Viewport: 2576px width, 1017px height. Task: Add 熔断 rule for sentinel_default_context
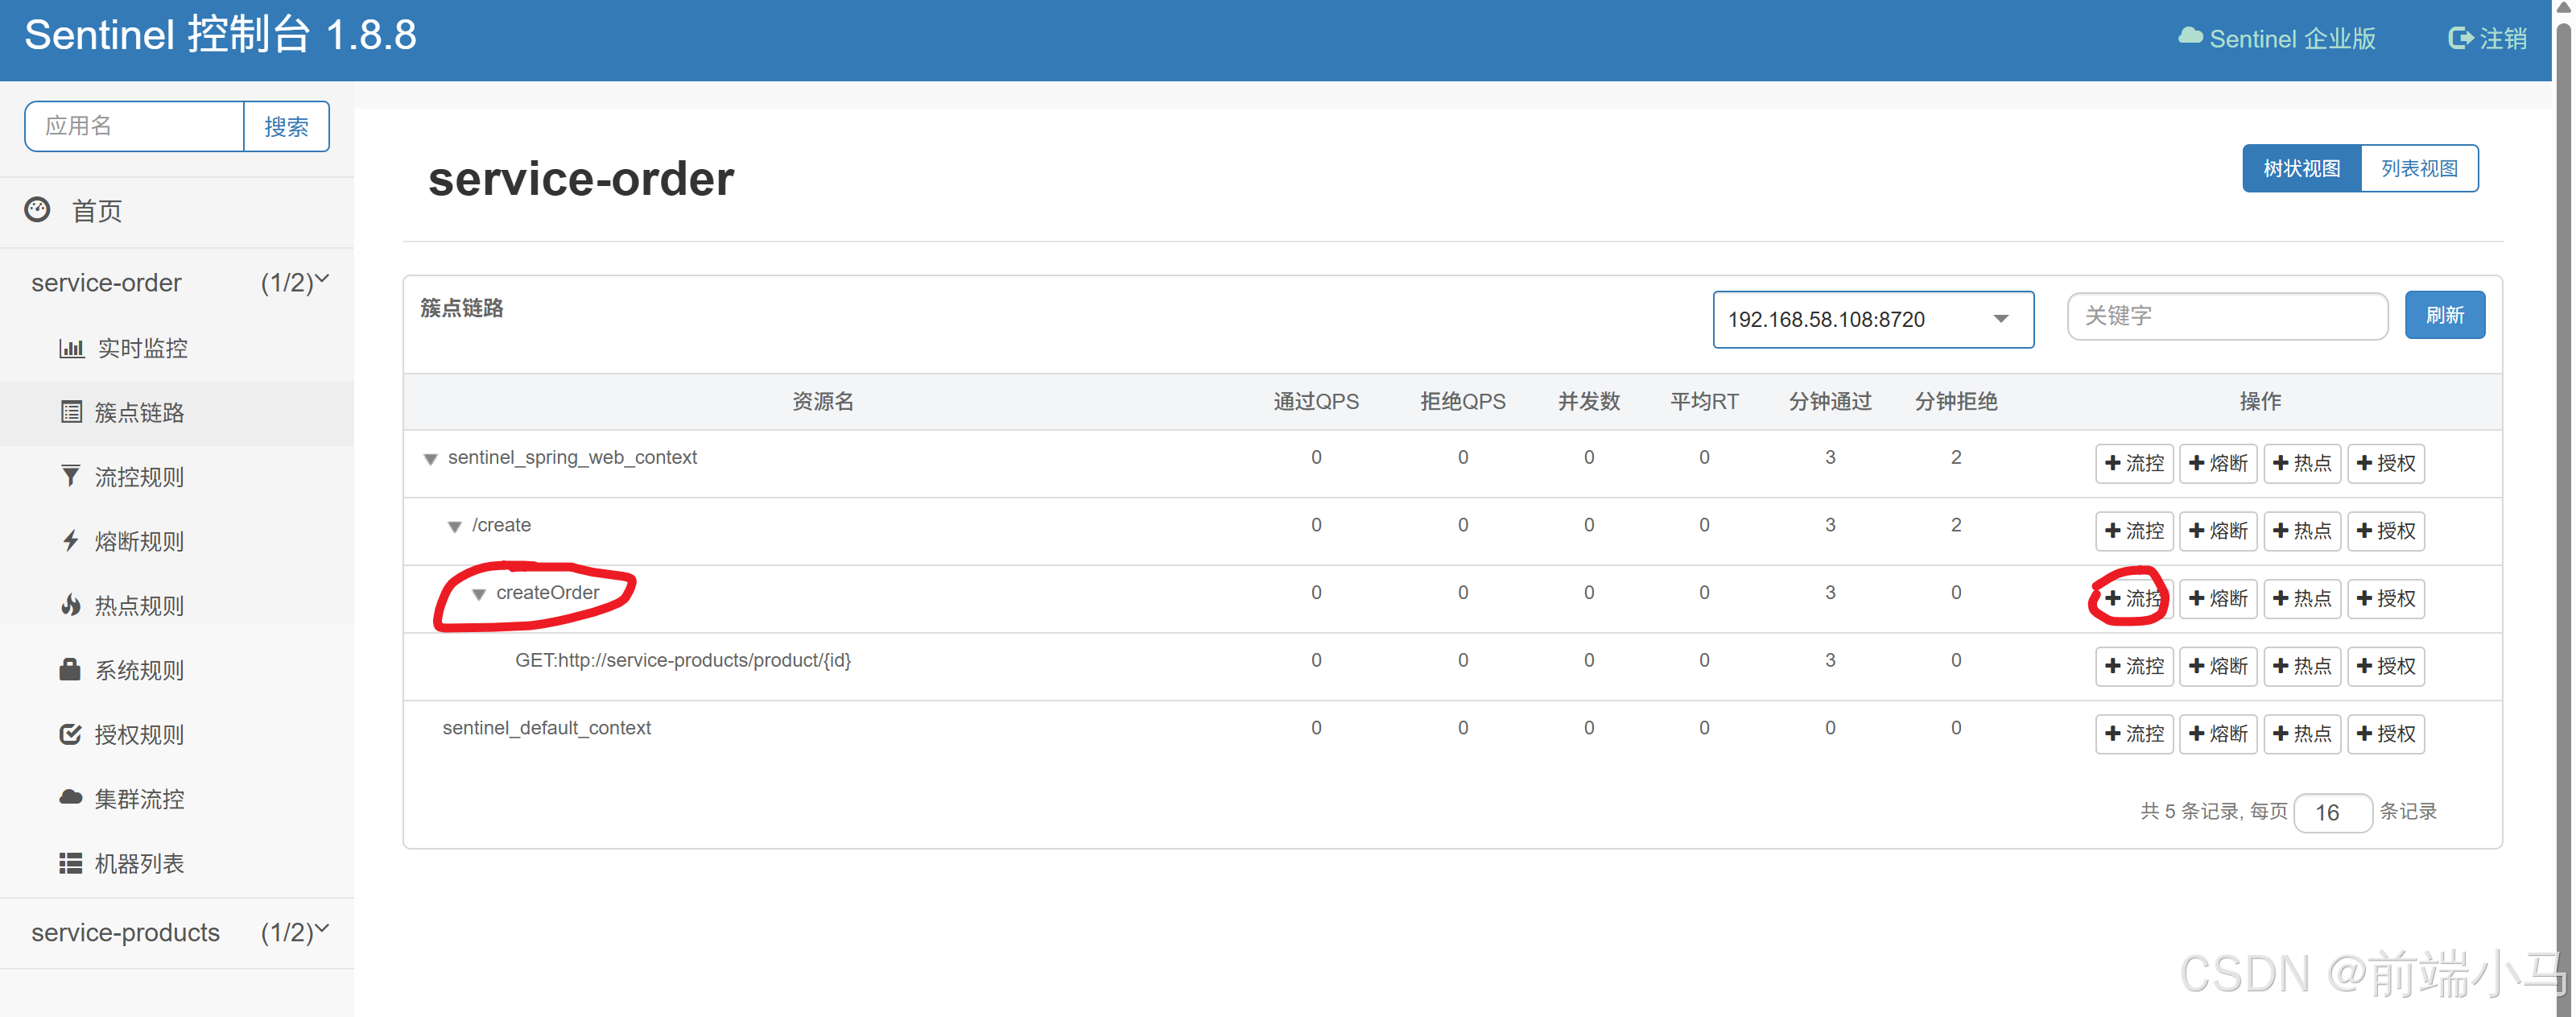click(x=2218, y=734)
